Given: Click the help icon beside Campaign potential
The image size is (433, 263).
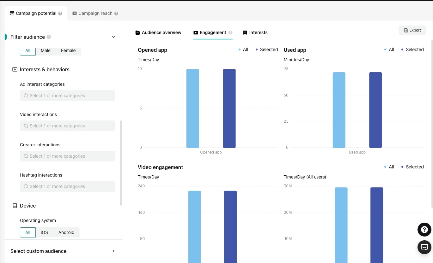Looking at the screenshot, I should [x=60, y=14].
